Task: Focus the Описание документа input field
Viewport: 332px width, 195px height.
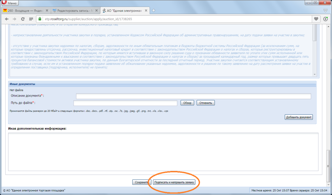Action: click(194, 96)
